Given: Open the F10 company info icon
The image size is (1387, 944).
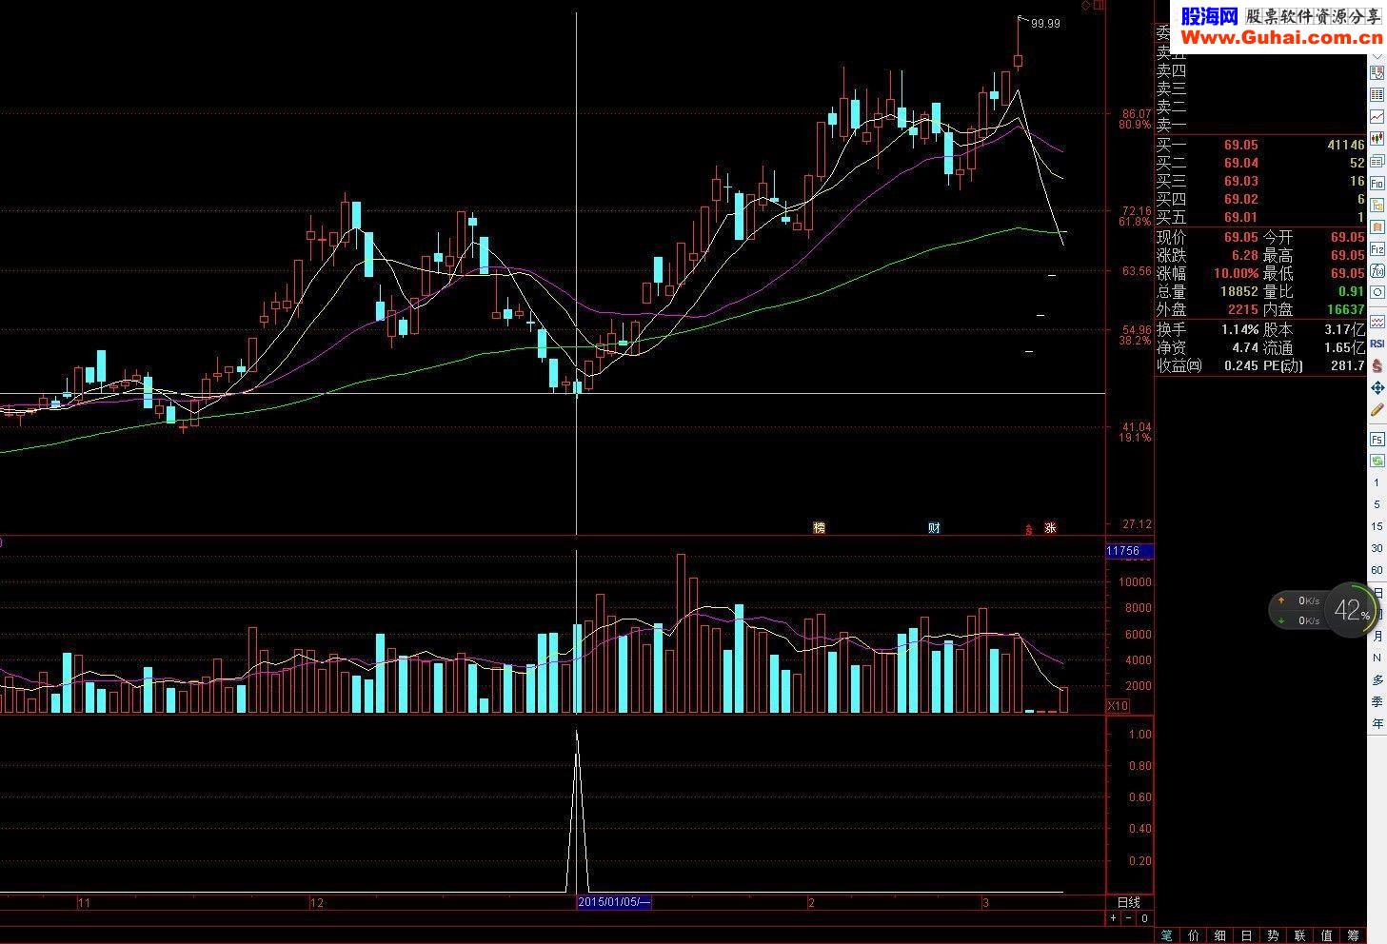Looking at the screenshot, I should coord(1377,183).
